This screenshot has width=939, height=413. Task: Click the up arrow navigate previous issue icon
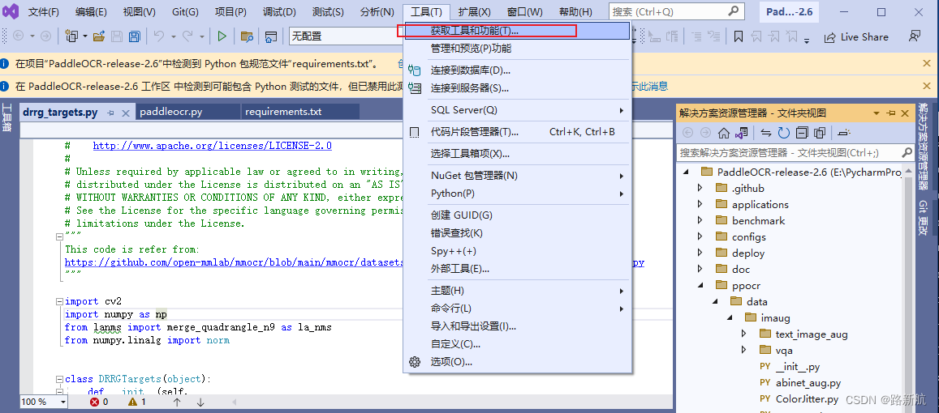[x=177, y=402]
